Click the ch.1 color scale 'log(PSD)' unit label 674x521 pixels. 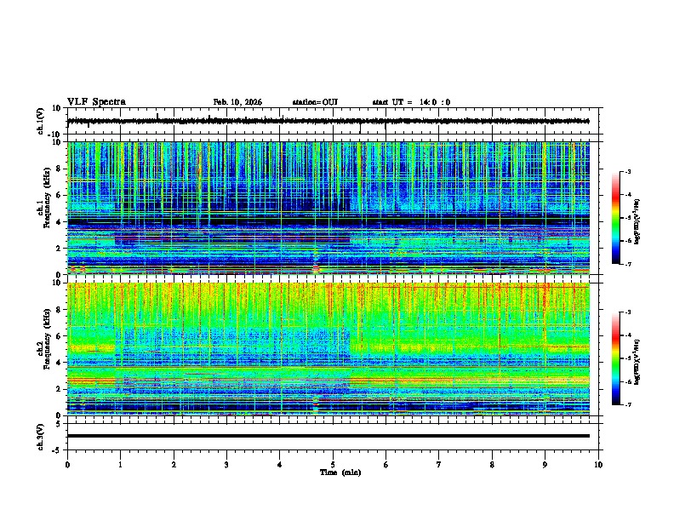point(637,221)
